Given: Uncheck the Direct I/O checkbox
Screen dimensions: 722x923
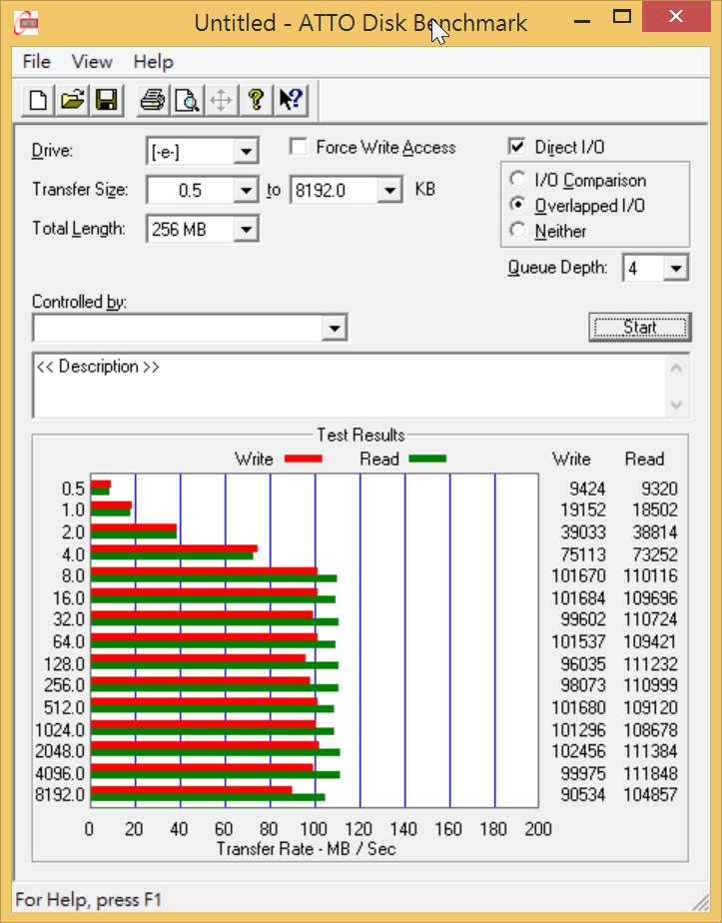Looking at the screenshot, I should click(516, 147).
